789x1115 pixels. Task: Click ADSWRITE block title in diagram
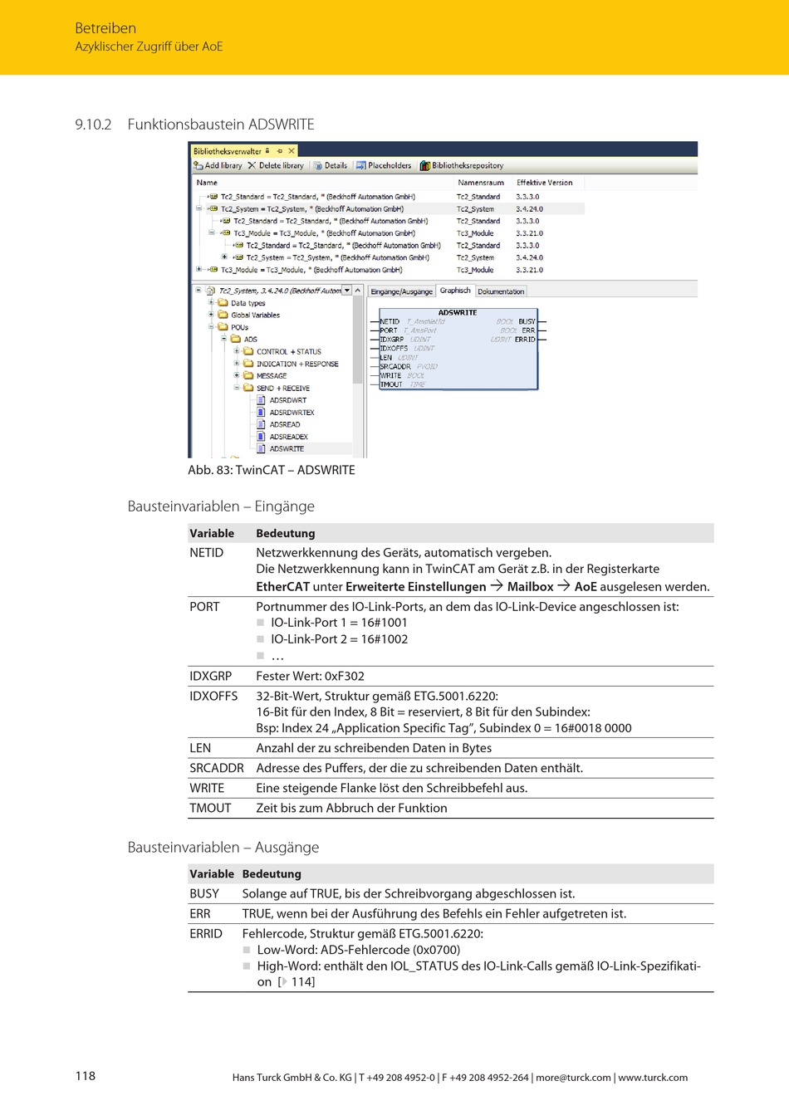tap(458, 312)
